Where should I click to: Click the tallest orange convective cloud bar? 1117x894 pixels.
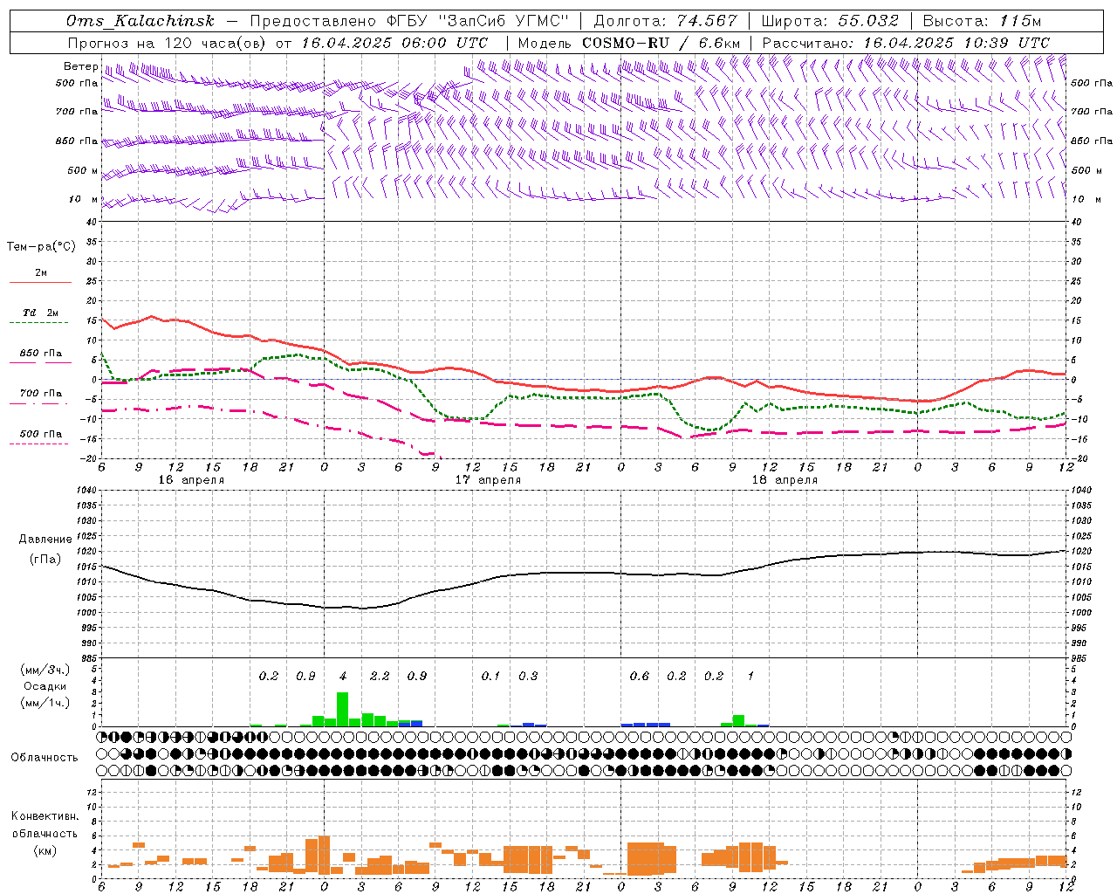324,854
